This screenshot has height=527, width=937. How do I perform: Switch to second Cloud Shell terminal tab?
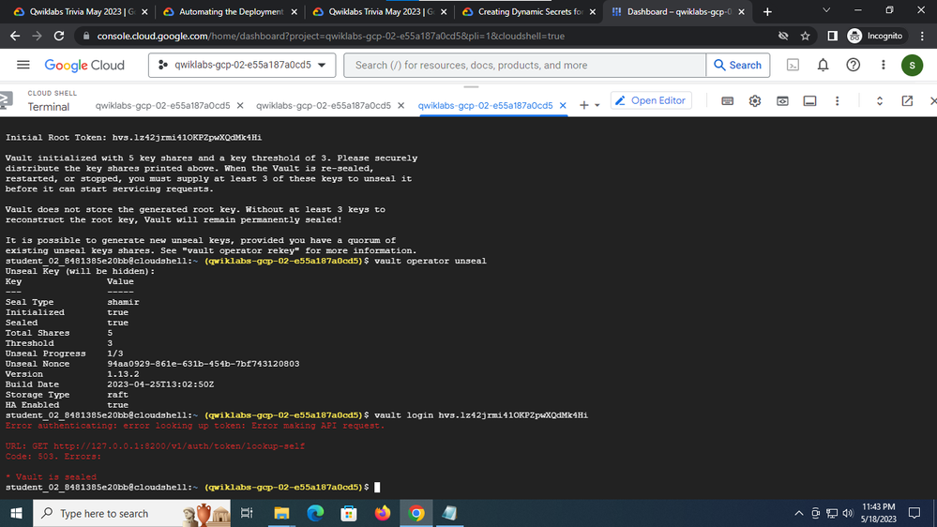324,105
